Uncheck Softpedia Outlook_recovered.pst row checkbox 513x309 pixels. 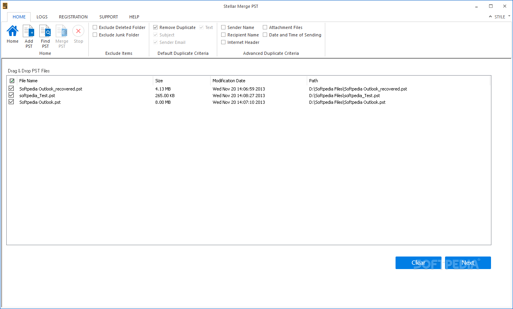click(x=11, y=89)
